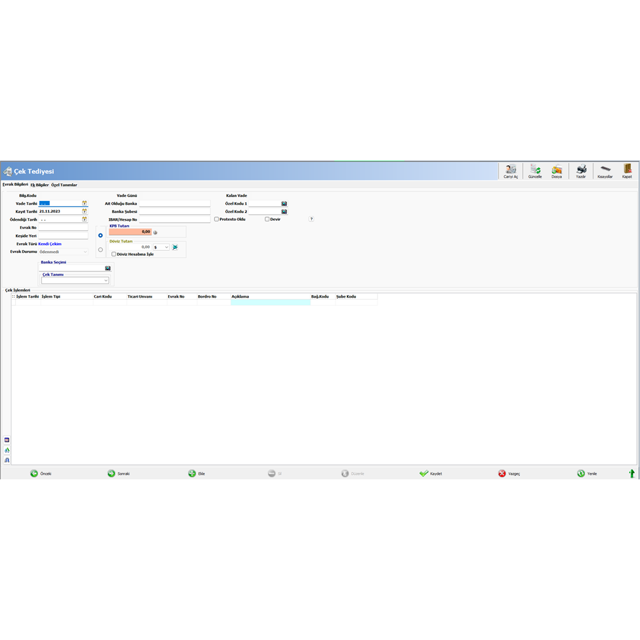Open the Özel Tanımlar tab
This screenshot has height=640, width=640.
tap(64, 184)
